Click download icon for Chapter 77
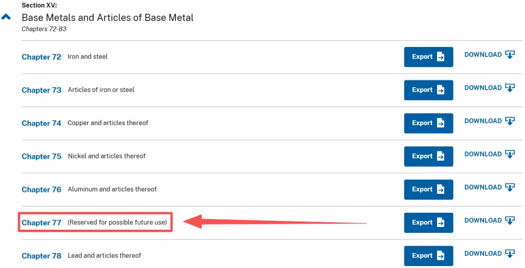The height and width of the screenshot is (268, 525). click(x=509, y=221)
